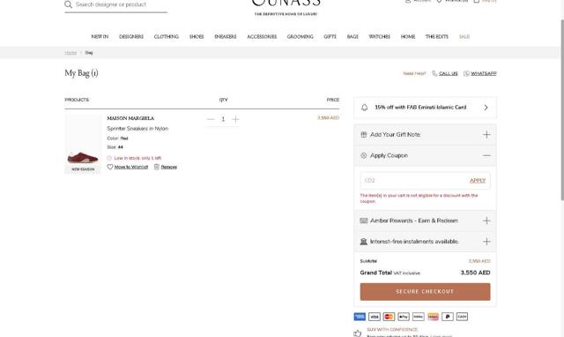Open the SALE menu
This screenshot has height=337, width=564.
click(464, 37)
